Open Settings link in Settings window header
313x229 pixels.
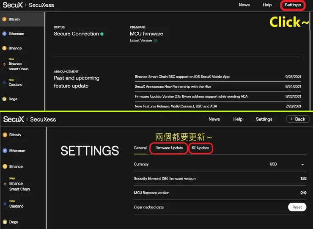(x=264, y=119)
